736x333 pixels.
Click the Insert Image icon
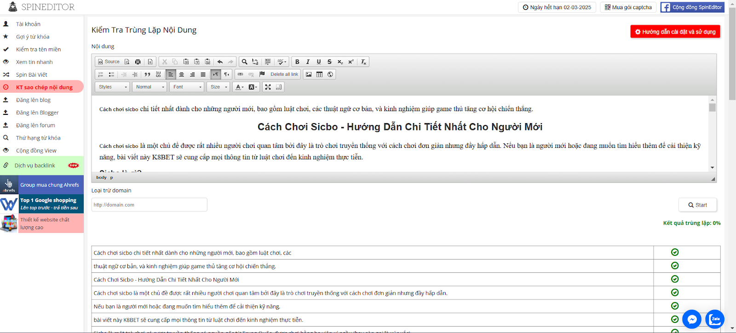309,74
